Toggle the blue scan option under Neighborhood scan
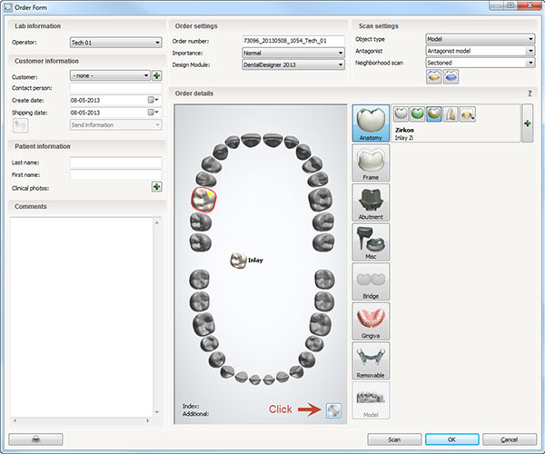The height and width of the screenshot is (454, 545). pyautogui.click(x=451, y=76)
